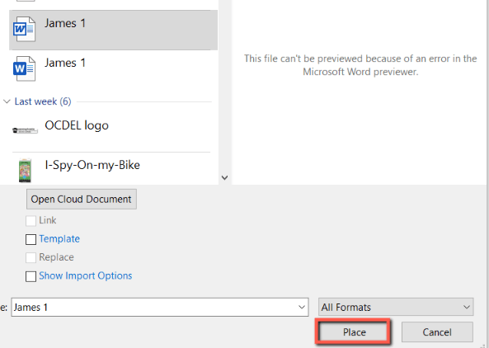489x348 pixels.
Task: Select the OCDEL logo thumbnail
Action: pyautogui.click(x=25, y=130)
